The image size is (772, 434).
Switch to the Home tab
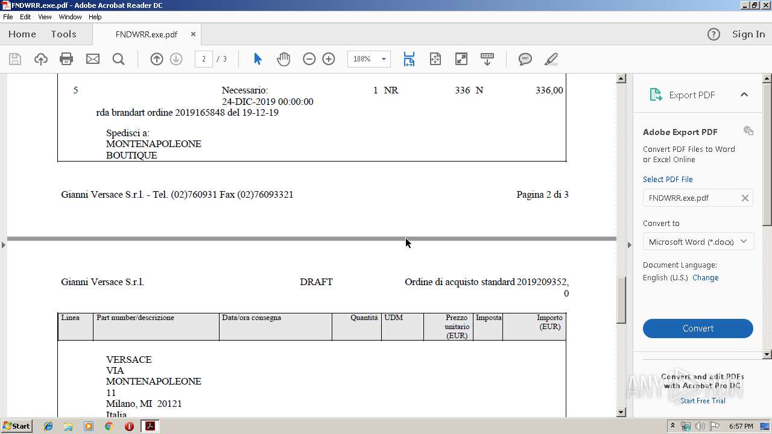(22, 34)
